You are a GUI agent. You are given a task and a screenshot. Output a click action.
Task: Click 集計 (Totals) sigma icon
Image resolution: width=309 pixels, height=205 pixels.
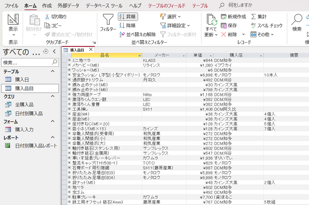254,17
